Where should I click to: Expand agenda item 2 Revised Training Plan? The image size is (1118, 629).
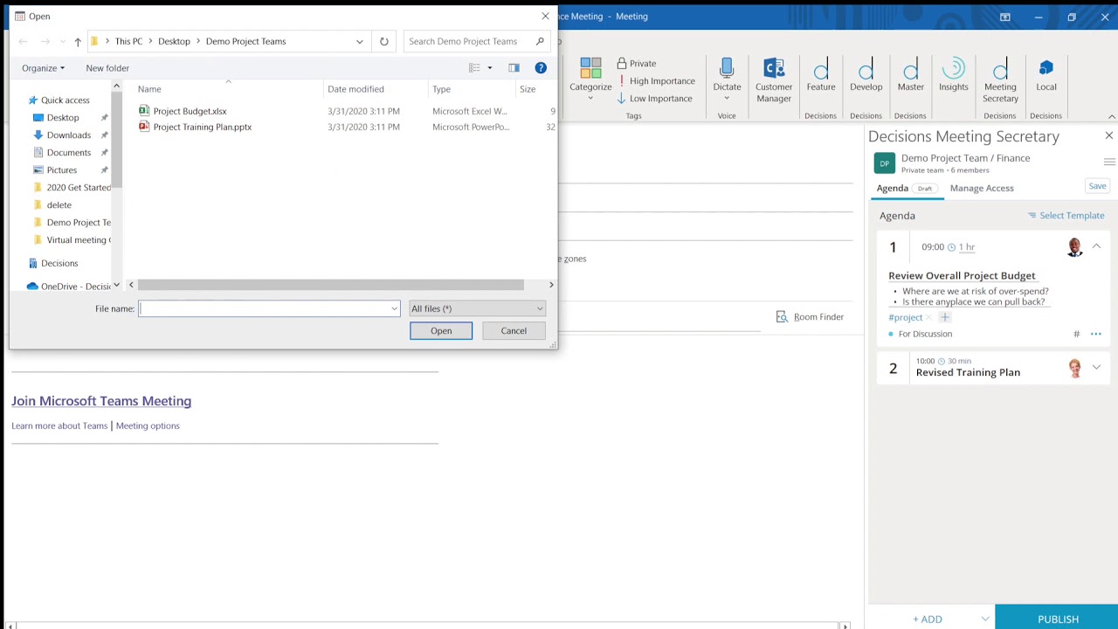1096,368
